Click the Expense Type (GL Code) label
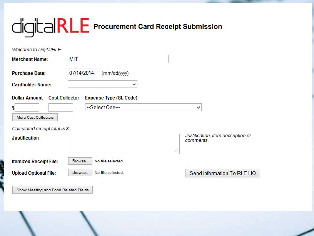The width and height of the screenshot is (314, 236). [x=111, y=98]
